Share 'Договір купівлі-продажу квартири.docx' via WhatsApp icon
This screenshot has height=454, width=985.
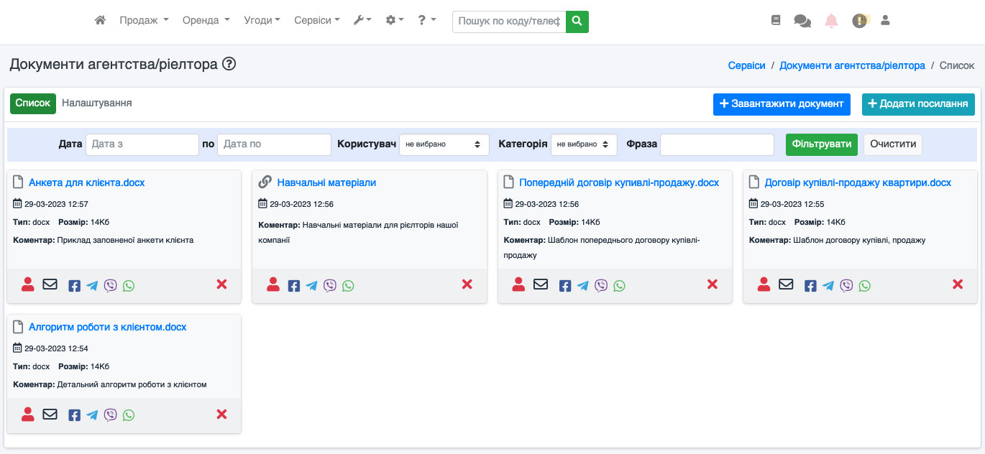[x=865, y=286]
